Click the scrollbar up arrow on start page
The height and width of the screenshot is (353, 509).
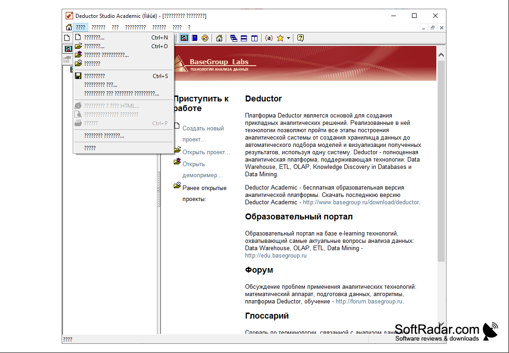[441, 55]
